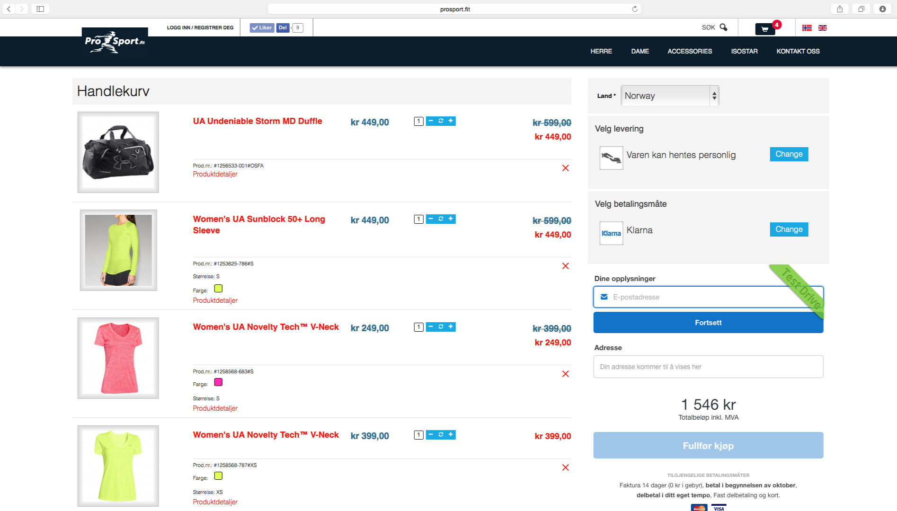Remove Women's UA Sunblock 50+ Long Sleeve
The width and height of the screenshot is (897, 511).
point(565,266)
